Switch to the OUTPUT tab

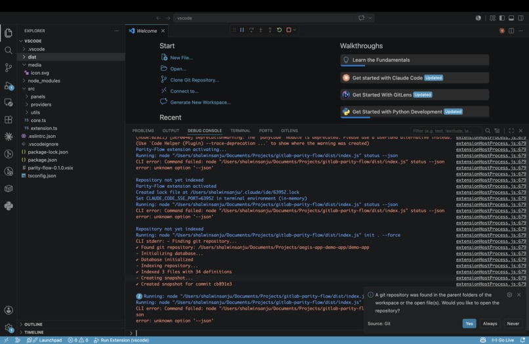(171, 131)
